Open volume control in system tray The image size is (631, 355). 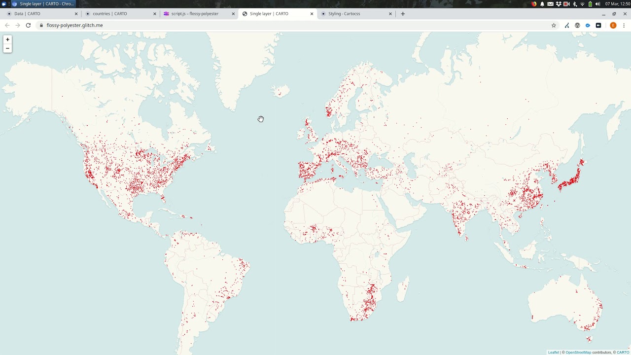coord(597,4)
